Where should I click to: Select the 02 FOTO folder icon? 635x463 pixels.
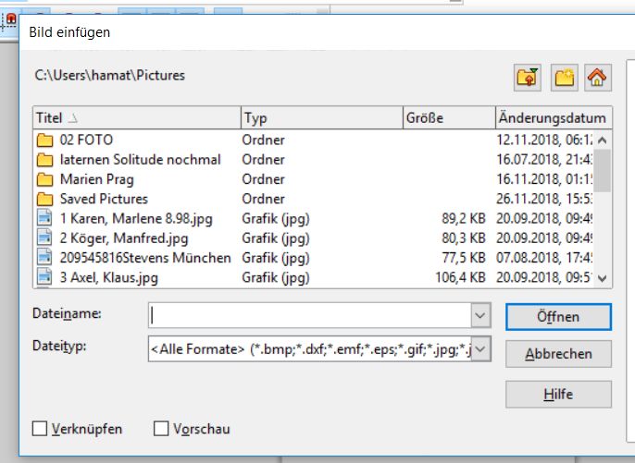pyautogui.click(x=44, y=140)
